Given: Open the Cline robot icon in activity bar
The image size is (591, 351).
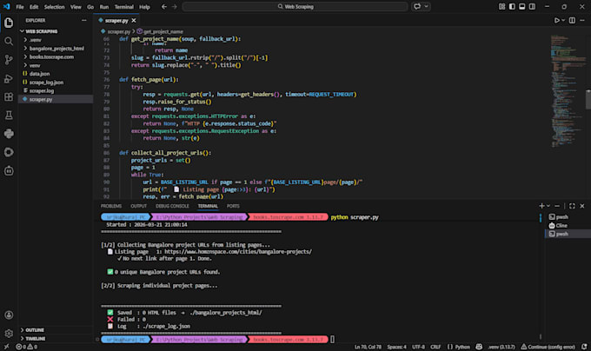Looking at the screenshot, I should 9,170.
